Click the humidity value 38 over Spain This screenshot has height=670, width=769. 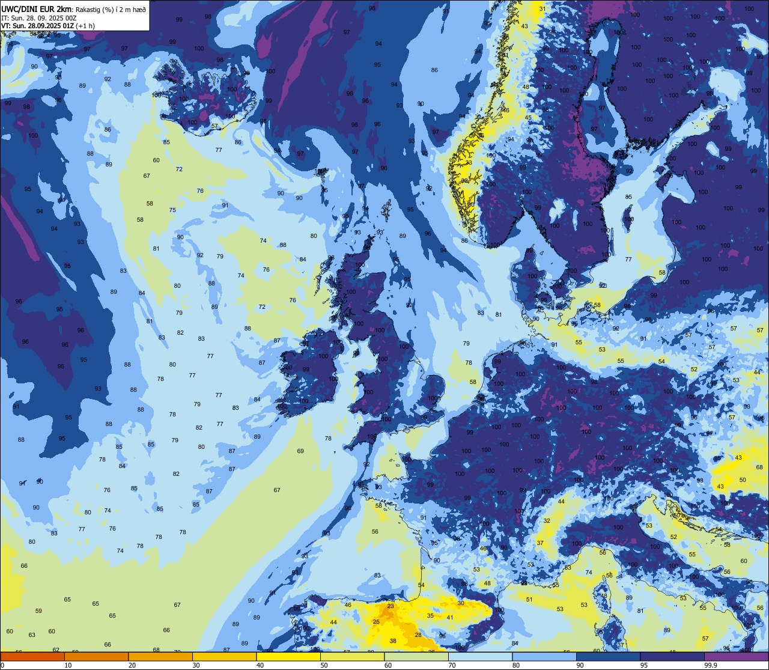click(x=393, y=641)
